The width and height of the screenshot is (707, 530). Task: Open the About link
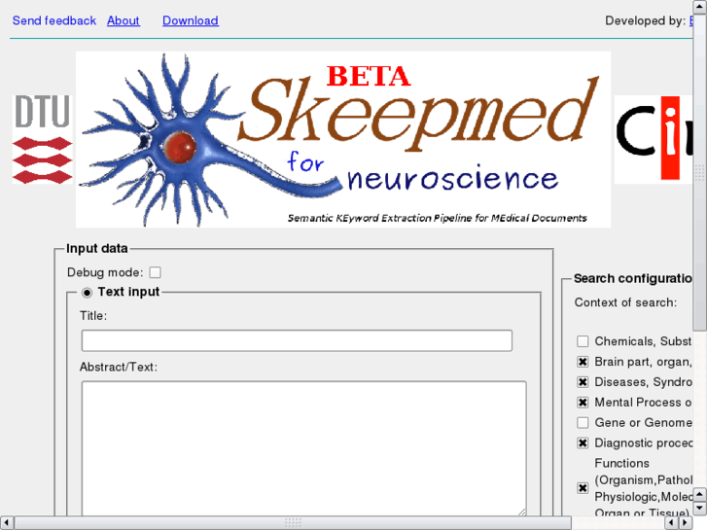(124, 20)
